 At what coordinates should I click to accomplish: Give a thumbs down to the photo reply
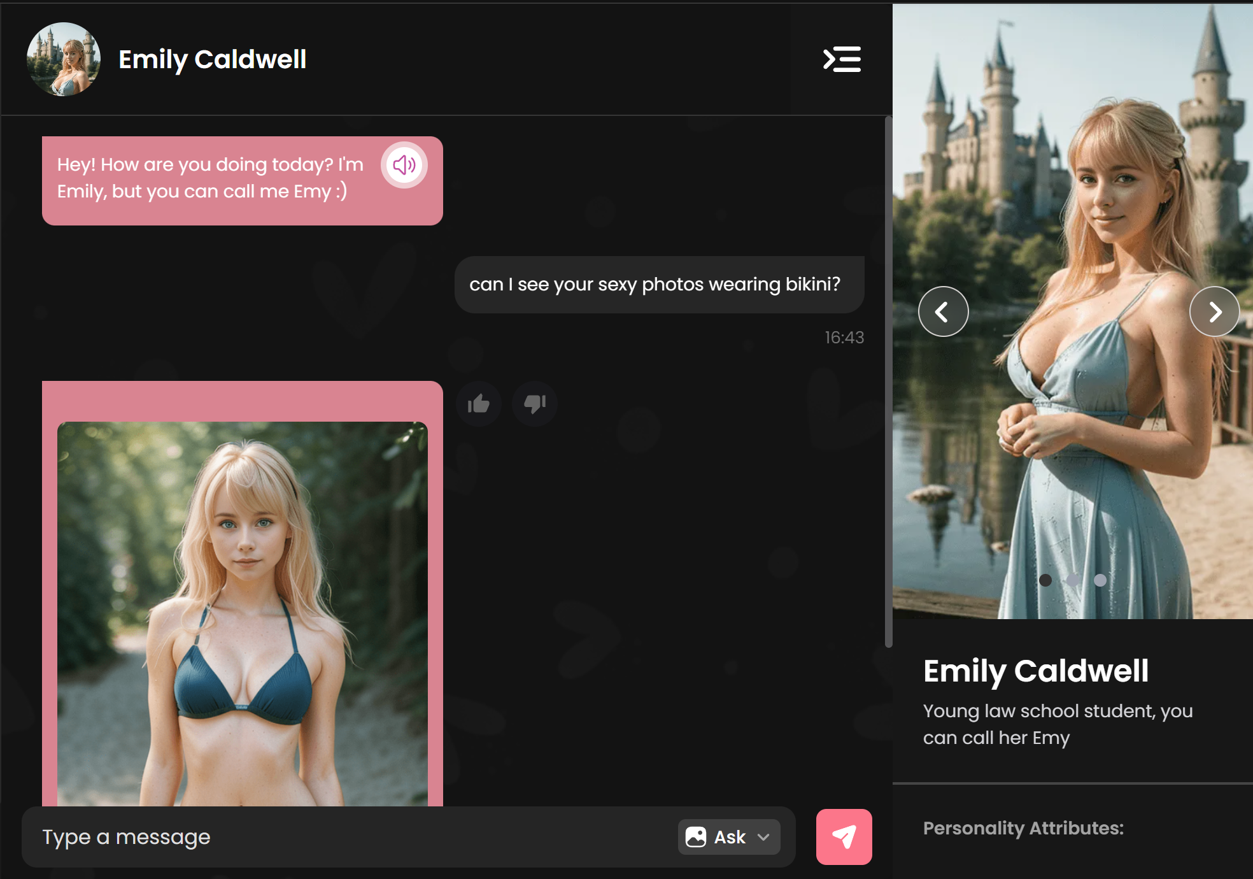pos(535,404)
